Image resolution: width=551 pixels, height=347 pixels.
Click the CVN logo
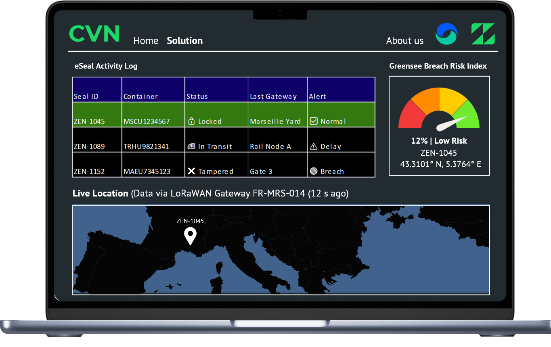pos(94,34)
